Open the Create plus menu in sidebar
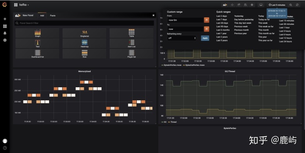305x153 pixels. 5,19
